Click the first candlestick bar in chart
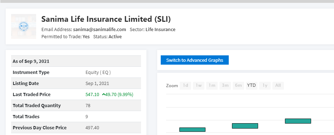 [x=192, y=130]
